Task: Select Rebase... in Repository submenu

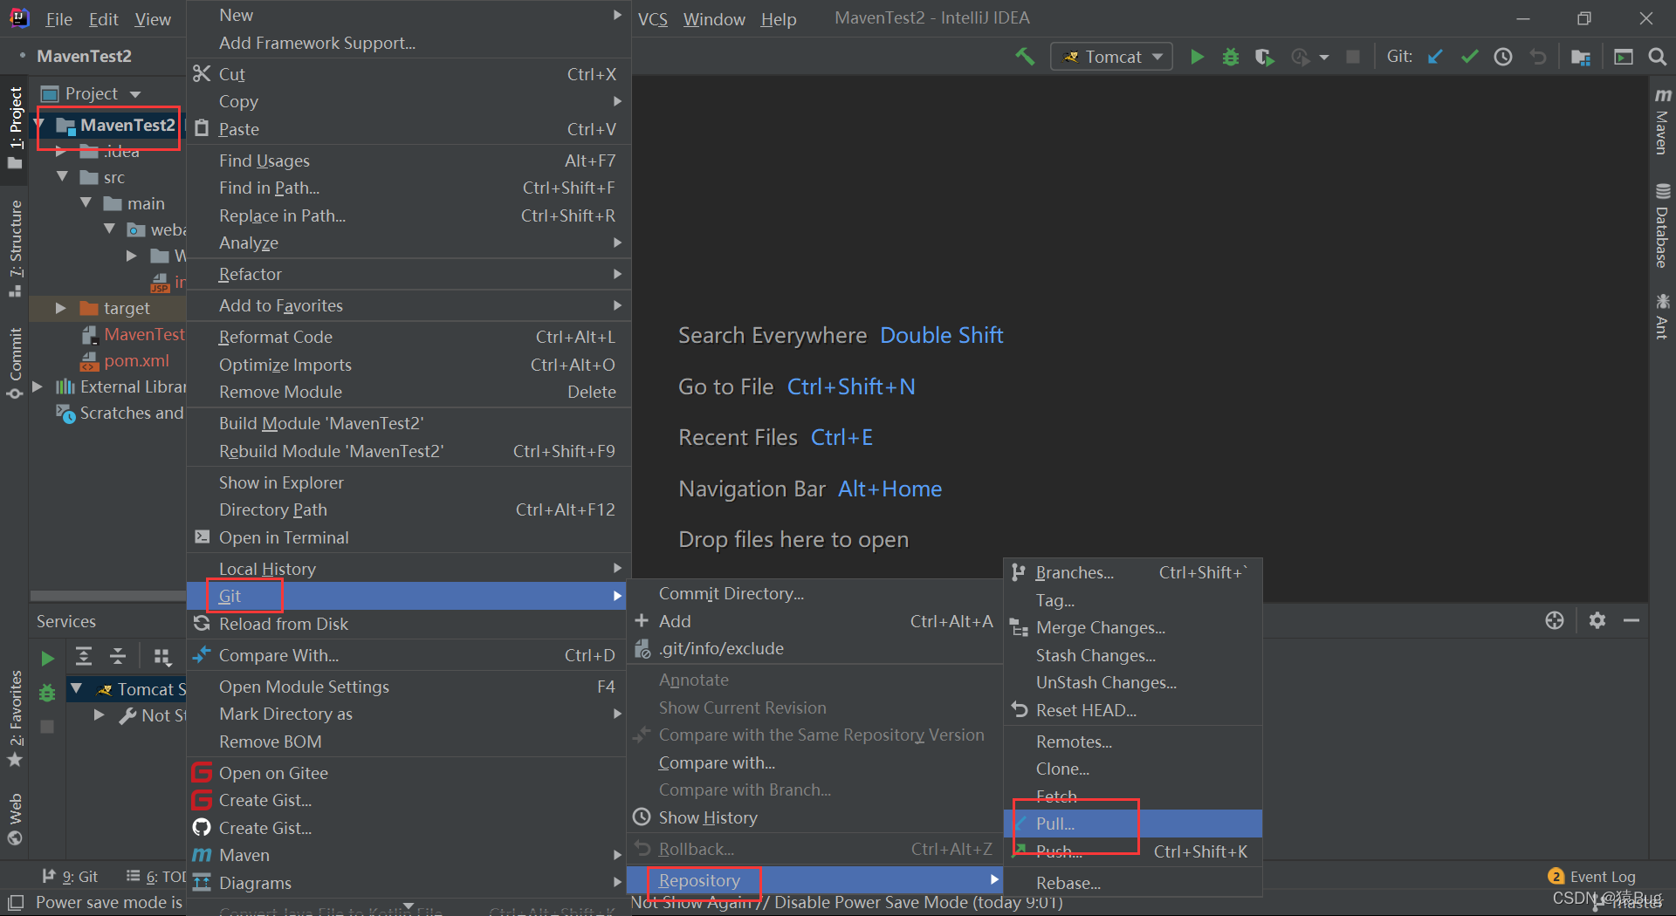Action: point(1133,883)
